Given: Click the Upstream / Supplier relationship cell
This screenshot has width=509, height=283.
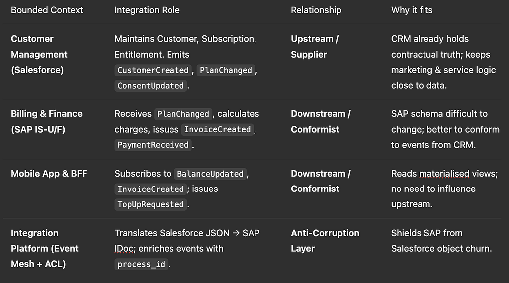Looking at the screenshot, I should point(314,46).
